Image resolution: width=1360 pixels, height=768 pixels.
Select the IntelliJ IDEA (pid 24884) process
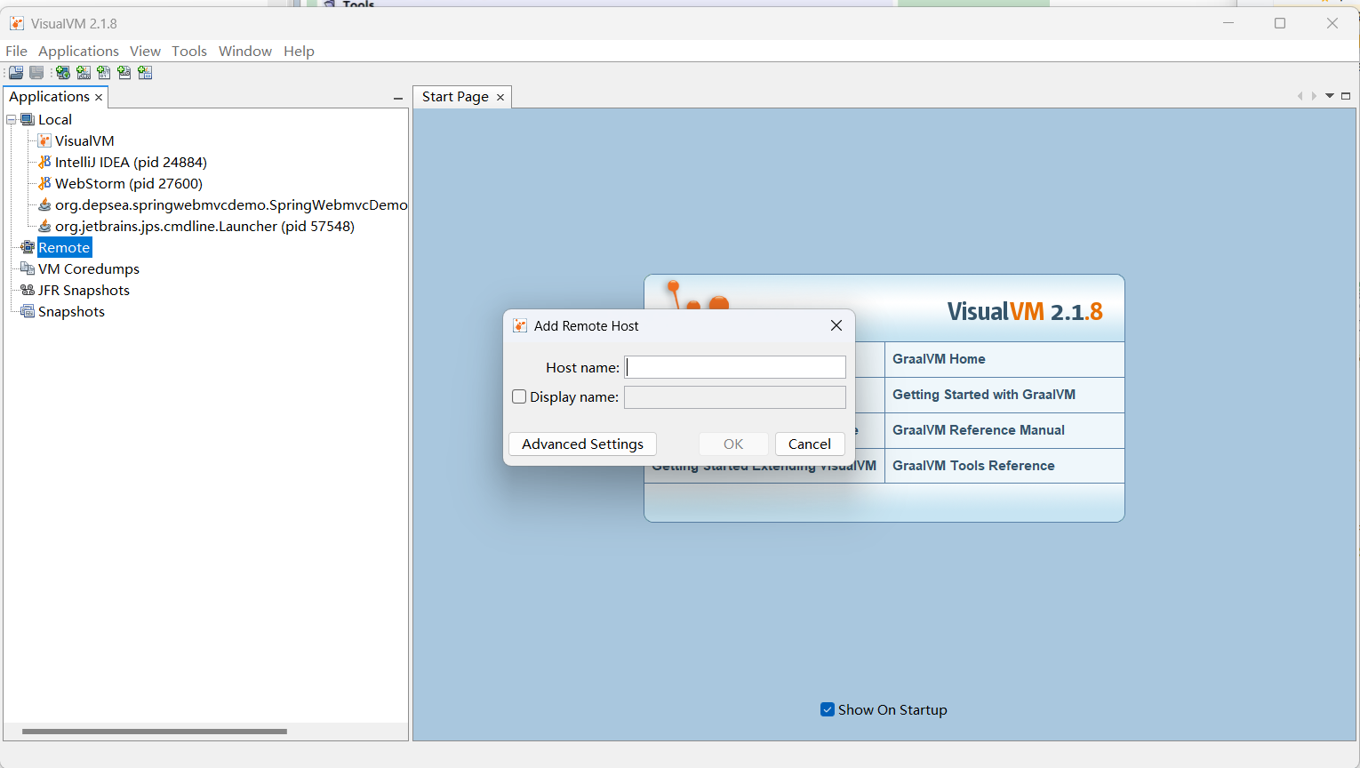tap(130, 162)
